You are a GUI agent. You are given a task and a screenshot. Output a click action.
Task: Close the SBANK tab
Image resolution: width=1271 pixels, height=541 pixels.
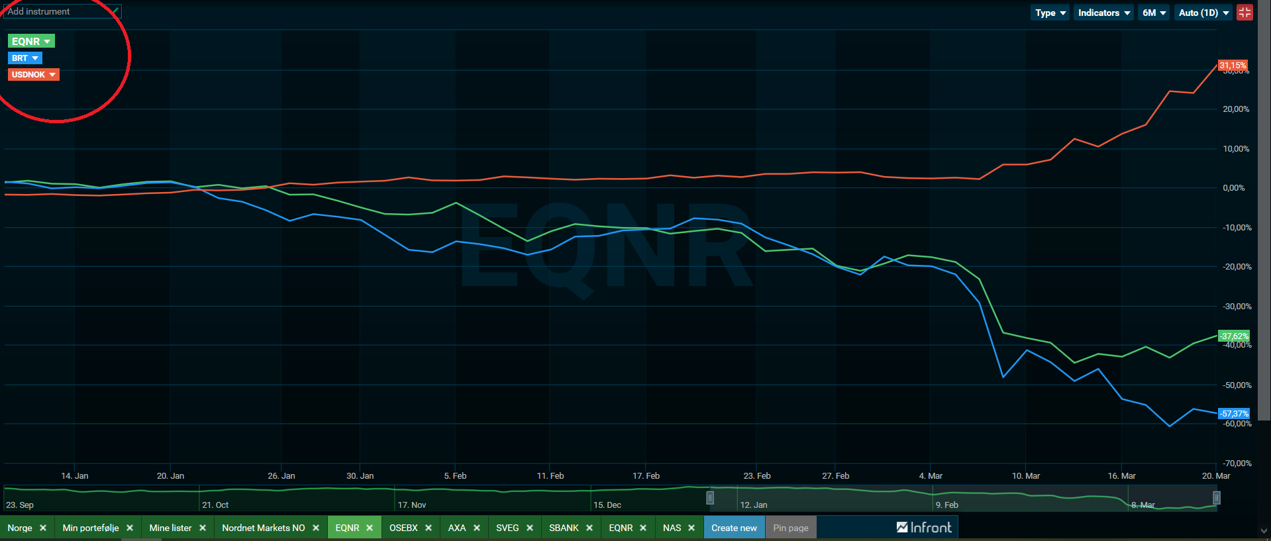click(x=589, y=528)
